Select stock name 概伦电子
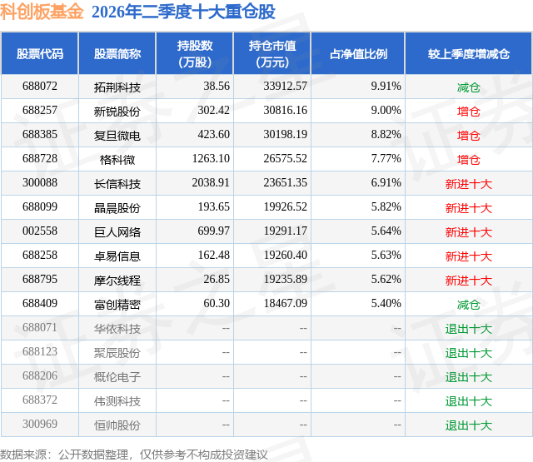This screenshot has width=533, height=462. (x=117, y=377)
